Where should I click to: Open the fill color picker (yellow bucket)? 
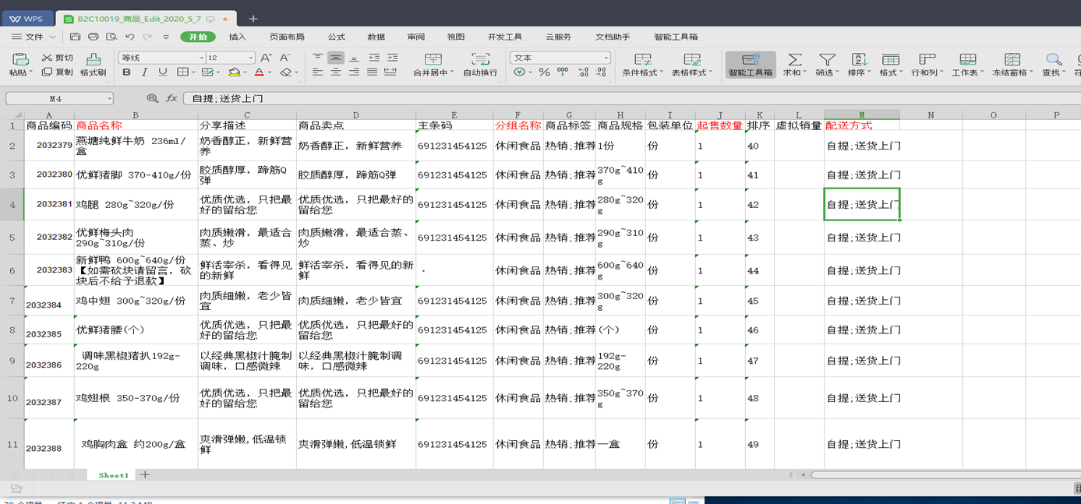(234, 72)
